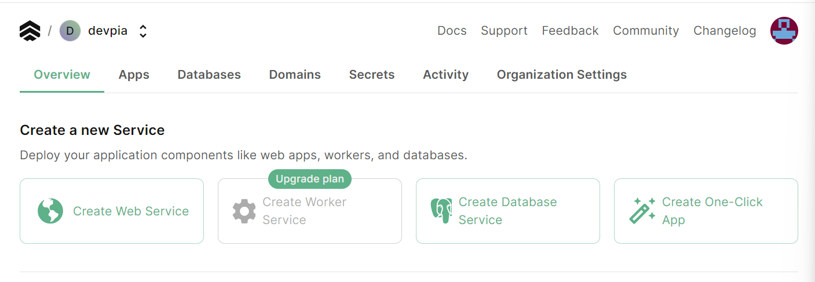The image size is (815, 282).
Task: Go to the Domains tab
Action: click(295, 75)
